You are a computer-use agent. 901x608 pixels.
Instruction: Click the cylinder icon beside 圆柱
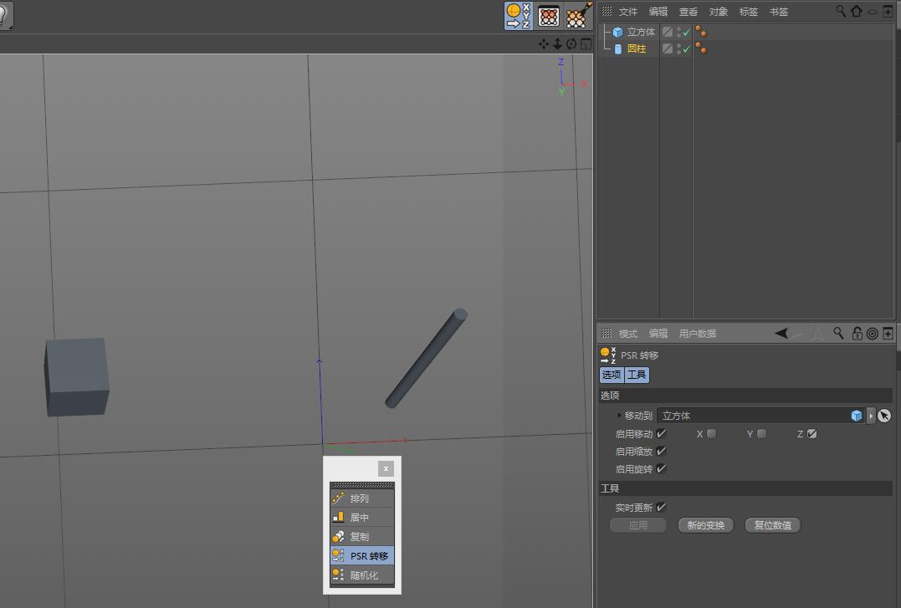617,49
